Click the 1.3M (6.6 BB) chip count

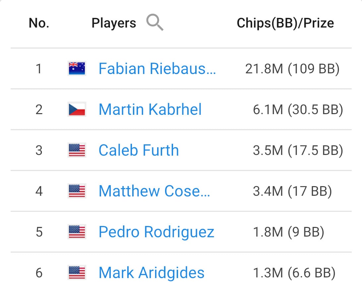[x=294, y=273]
